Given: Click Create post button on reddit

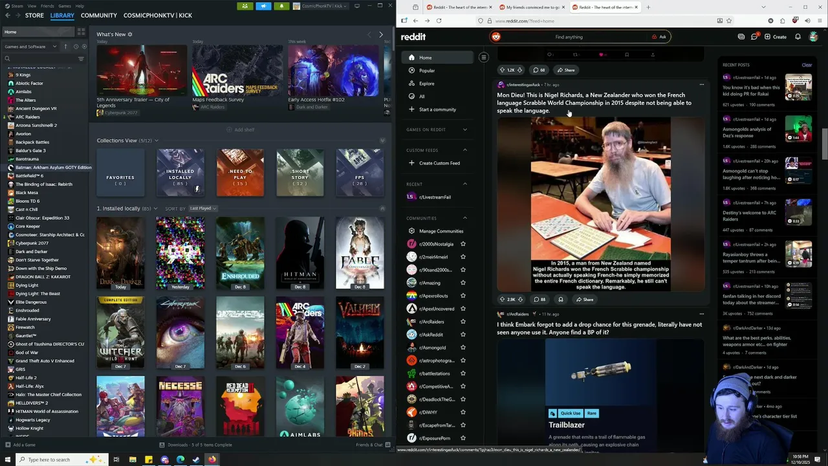Looking at the screenshot, I should (x=776, y=37).
